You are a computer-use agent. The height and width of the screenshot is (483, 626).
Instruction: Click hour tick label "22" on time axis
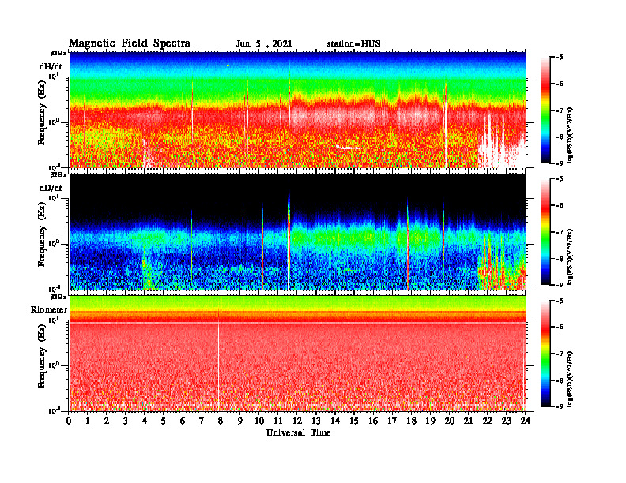pos(487,421)
